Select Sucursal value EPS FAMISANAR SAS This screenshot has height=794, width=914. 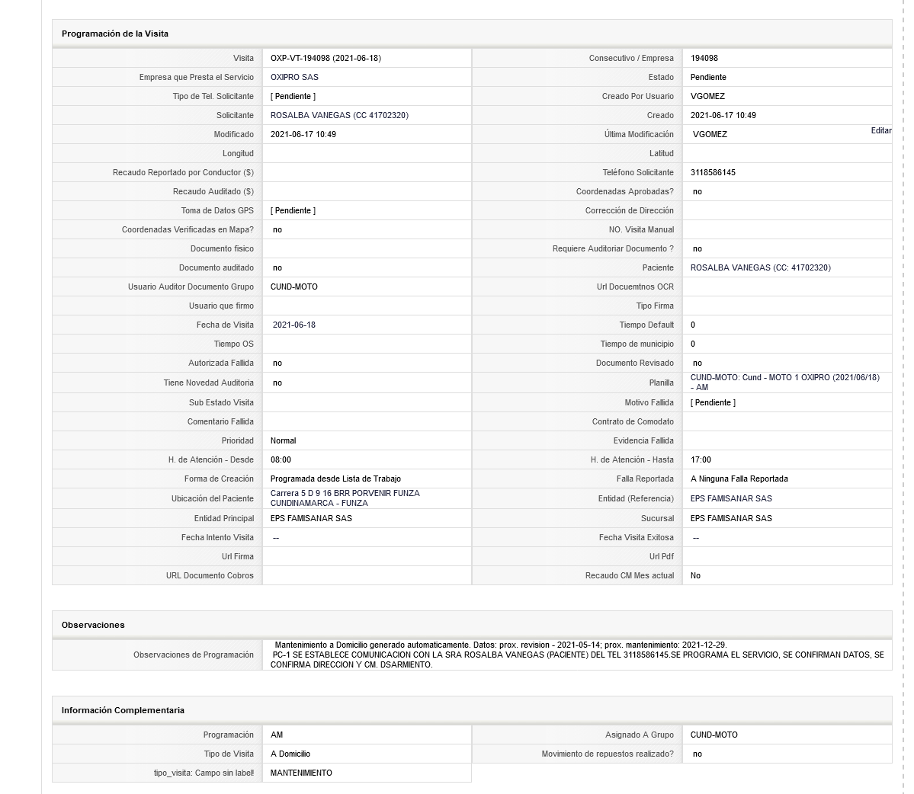[731, 518]
